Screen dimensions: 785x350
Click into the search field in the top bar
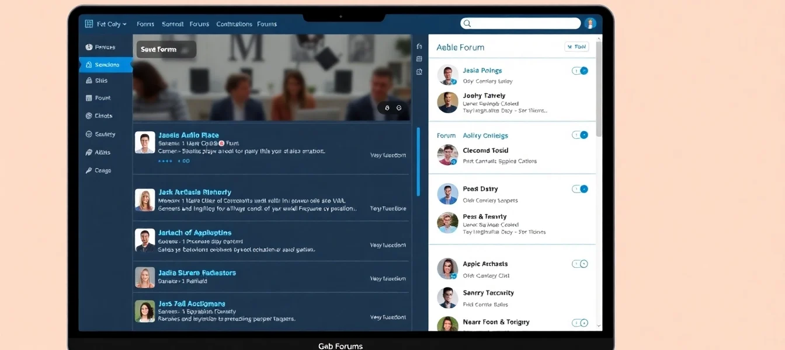tap(520, 24)
